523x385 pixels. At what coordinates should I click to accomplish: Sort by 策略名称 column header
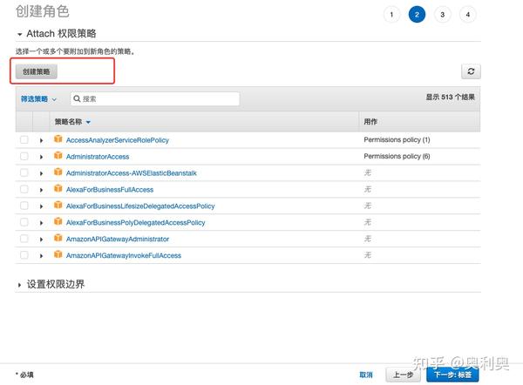[x=72, y=122]
